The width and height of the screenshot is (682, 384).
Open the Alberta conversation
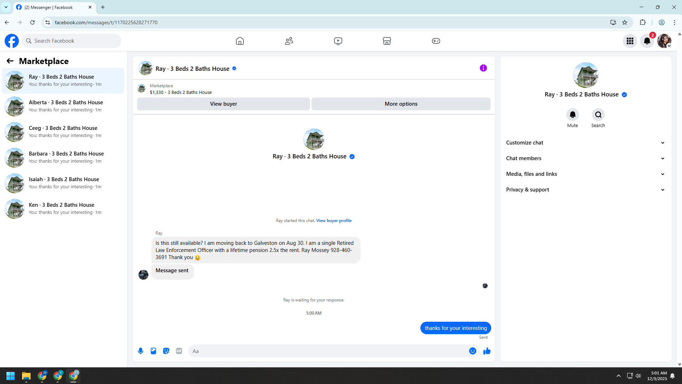(x=63, y=106)
